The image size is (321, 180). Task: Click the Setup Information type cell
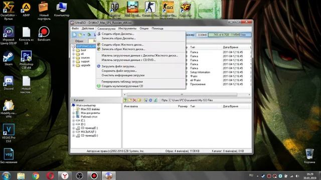point(200,72)
